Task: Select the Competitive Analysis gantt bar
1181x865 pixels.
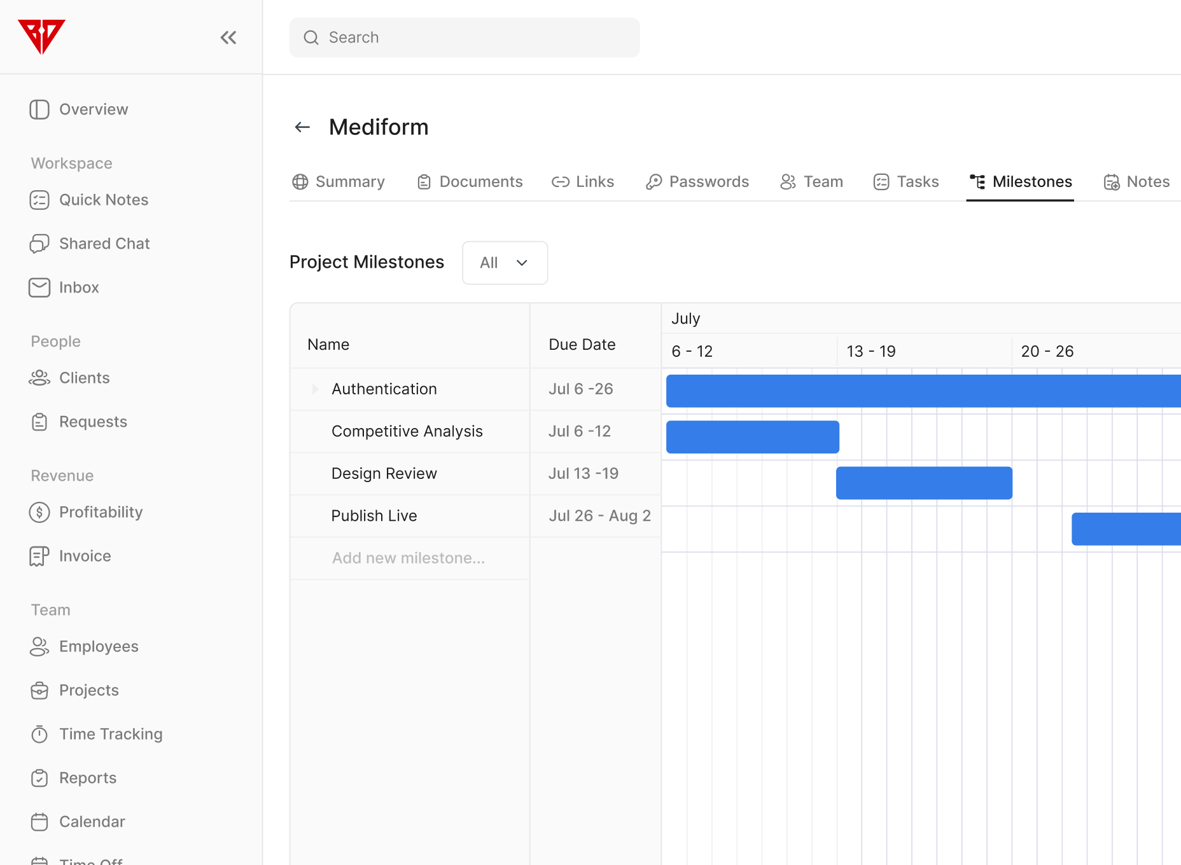Action: [753, 436]
